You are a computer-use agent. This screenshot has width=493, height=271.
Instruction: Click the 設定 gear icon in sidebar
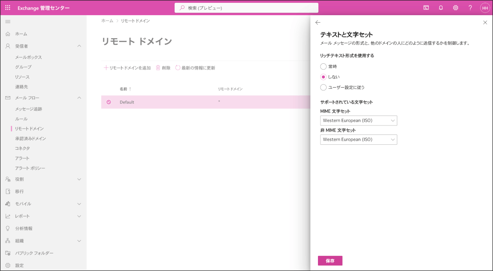click(x=8, y=266)
